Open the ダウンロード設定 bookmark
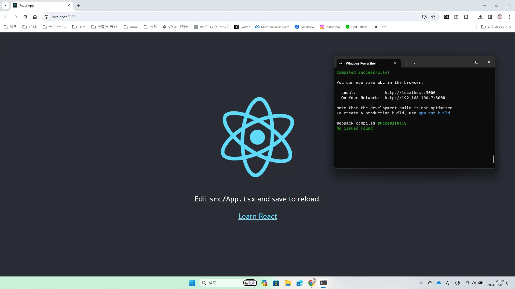This screenshot has height=289, width=515. [x=175, y=27]
